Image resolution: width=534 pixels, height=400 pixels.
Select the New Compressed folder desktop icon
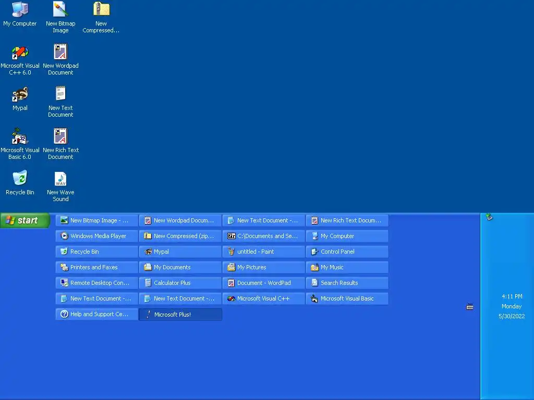[x=101, y=17]
